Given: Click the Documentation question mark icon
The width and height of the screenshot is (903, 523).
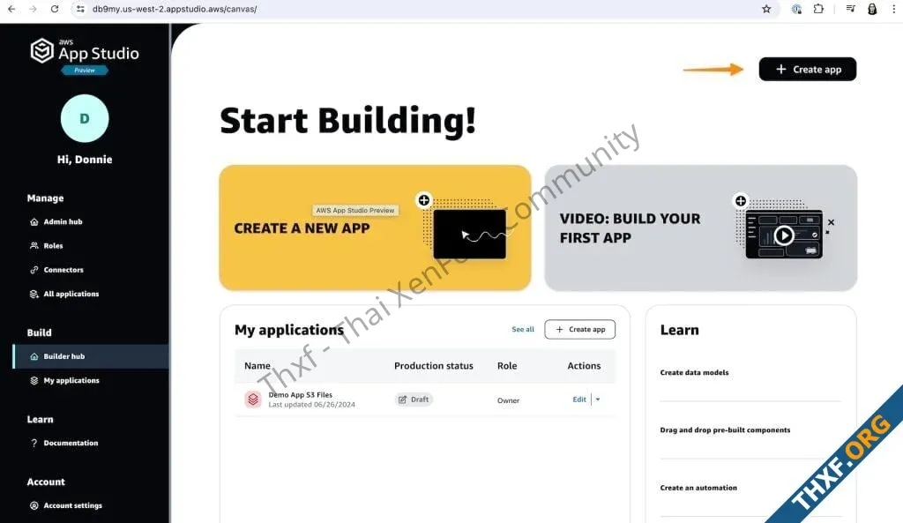Looking at the screenshot, I should (x=34, y=443).
